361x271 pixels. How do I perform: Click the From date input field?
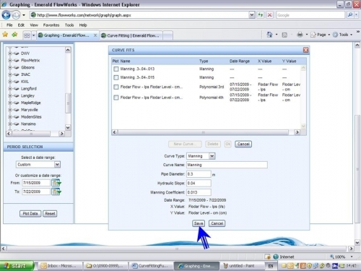36,183
